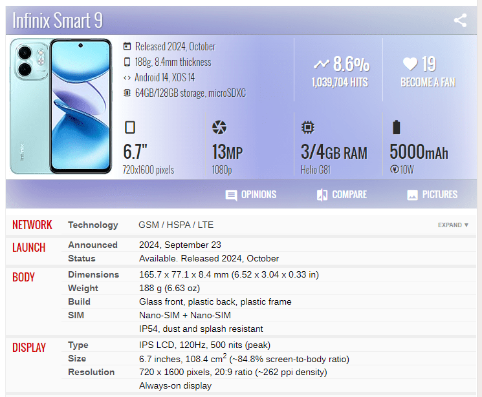This screenshot has width=482, height=397.
Task: Click the Glass front, plastic back value
Action: click(215, 301)
